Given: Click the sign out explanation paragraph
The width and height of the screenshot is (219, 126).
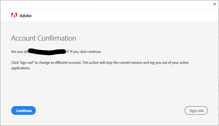Looking at the screenshot, I should pos(100,65).
